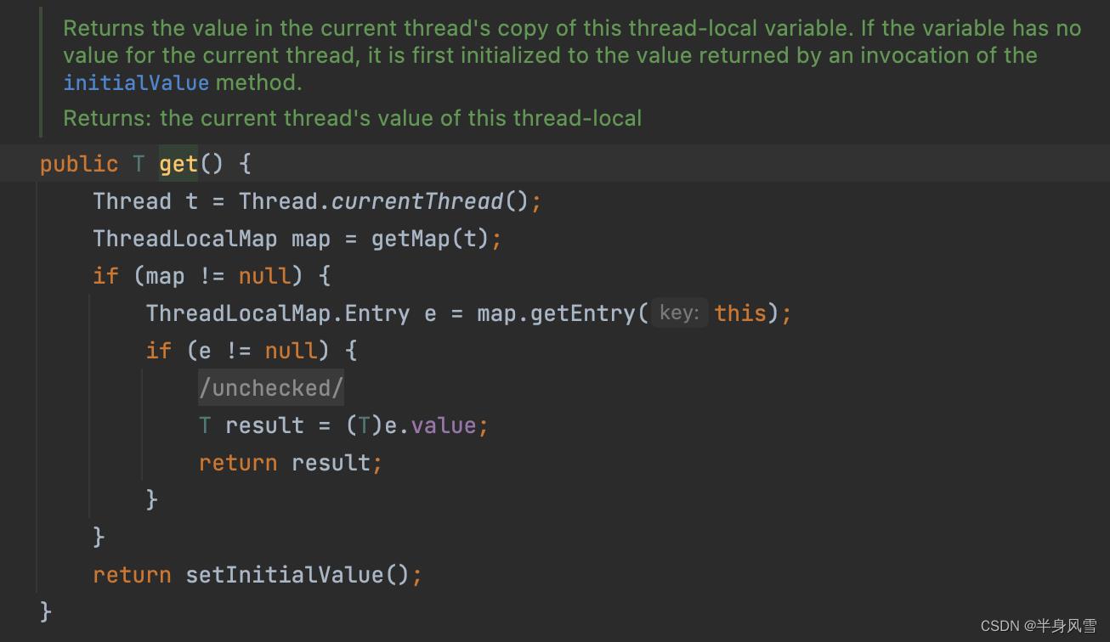The height and width of the screenshot is (642, 1110).
Task: Click the ThreadLocalMap.Entry type name
Action: [278, 313]
